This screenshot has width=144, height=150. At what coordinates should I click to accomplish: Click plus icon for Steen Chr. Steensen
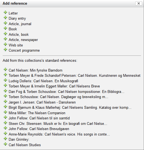click(x=5, y=123)
